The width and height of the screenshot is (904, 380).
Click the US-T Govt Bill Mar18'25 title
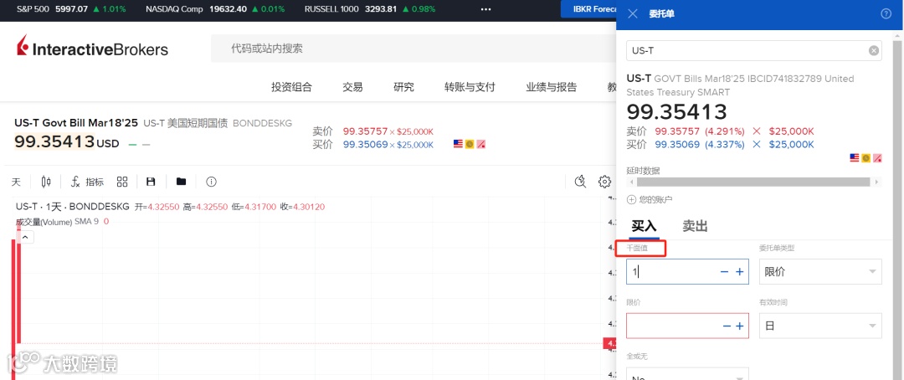click(76, 123)
